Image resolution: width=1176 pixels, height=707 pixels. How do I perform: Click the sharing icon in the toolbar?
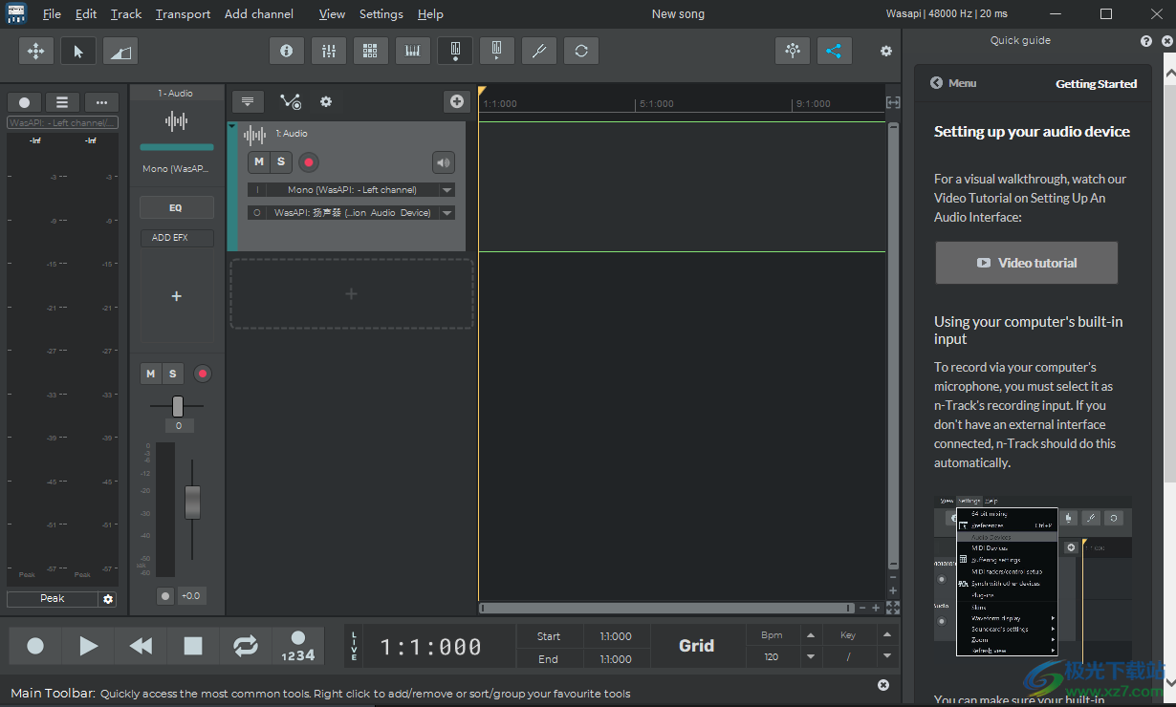coord(834,50)
